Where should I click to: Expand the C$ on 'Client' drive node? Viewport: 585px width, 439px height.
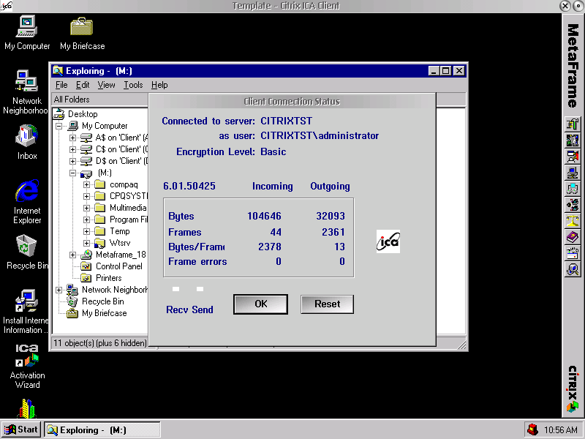pos(72,149)
